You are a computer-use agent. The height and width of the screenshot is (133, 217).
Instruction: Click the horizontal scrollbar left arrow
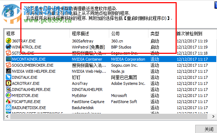point(7,117)
